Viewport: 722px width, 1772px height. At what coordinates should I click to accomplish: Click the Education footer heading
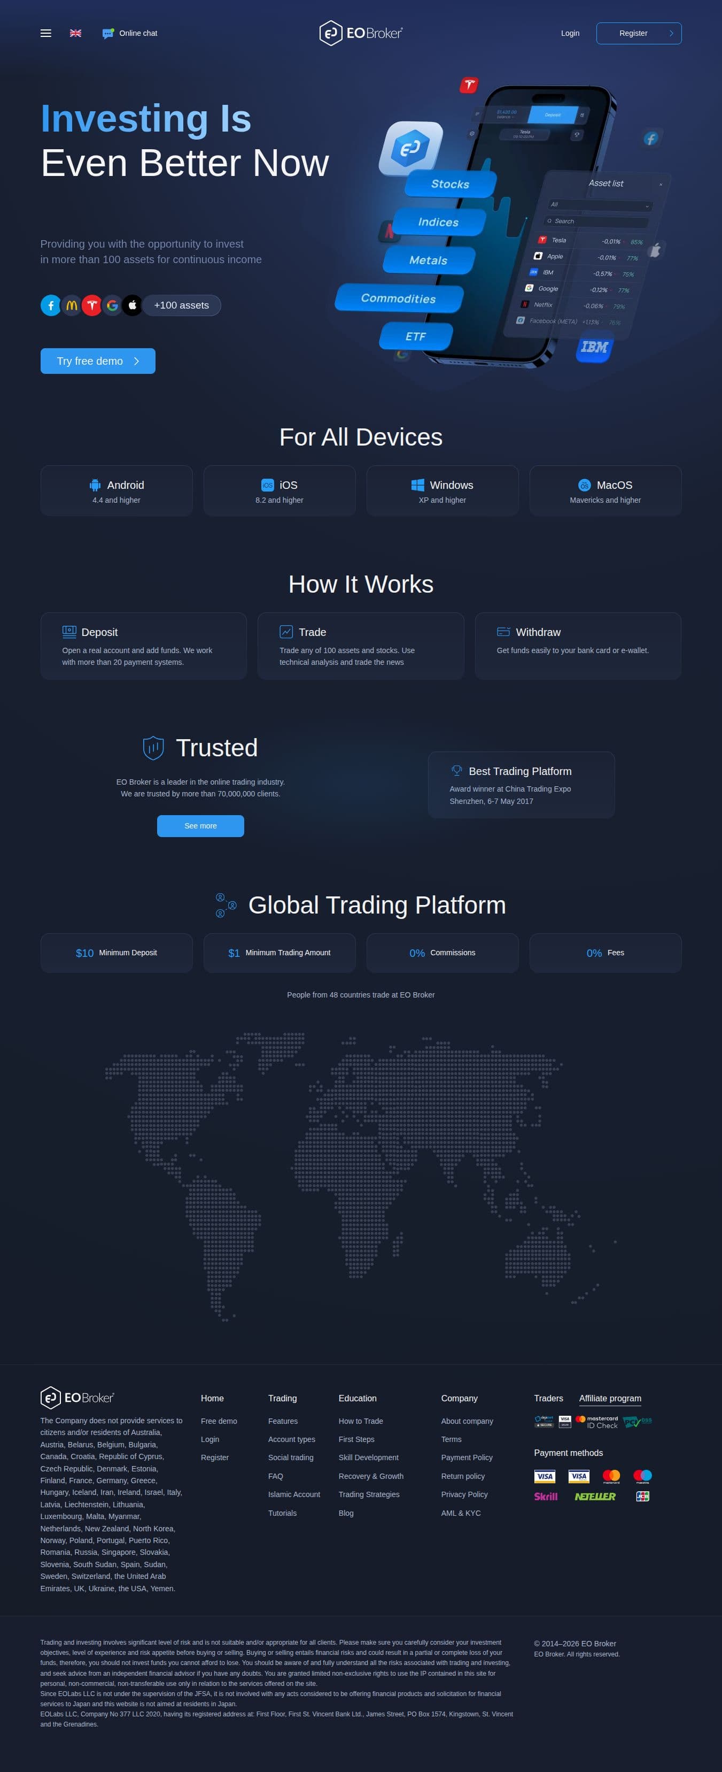click(358, 1399)
